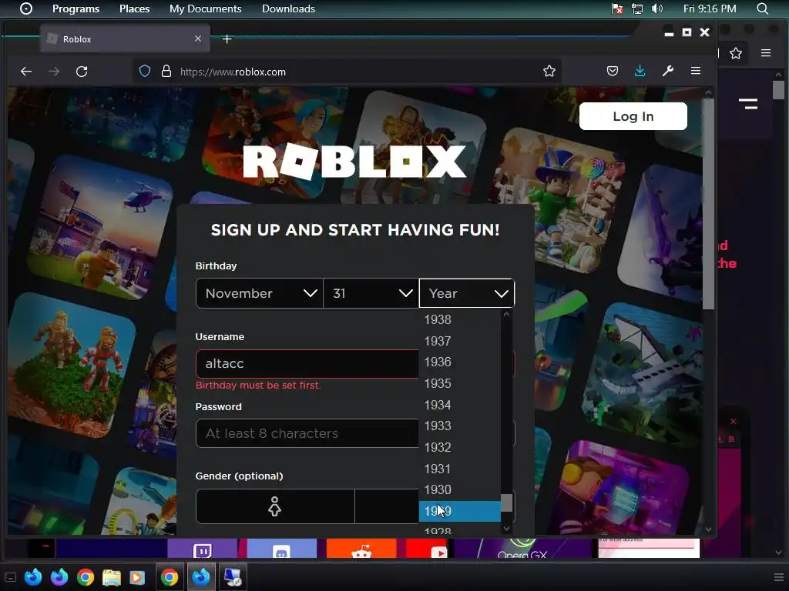Open the background window hamburger menu
The image size is (789, 591).
tap(765, 53)
